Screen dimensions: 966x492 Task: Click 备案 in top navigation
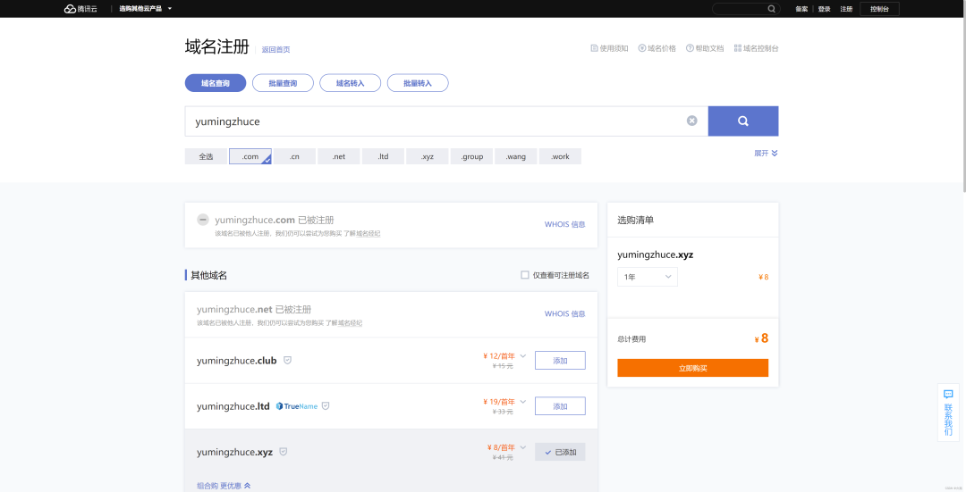click(x=801, y=9)
